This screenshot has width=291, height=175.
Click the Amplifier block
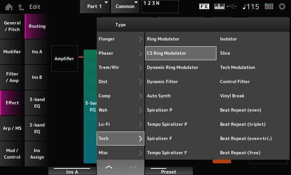click(x=64, y=58)
